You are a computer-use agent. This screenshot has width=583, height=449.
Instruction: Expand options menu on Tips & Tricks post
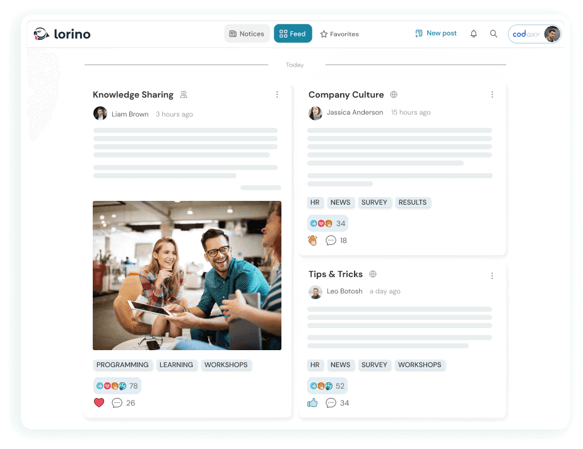[x=492, y=275]
